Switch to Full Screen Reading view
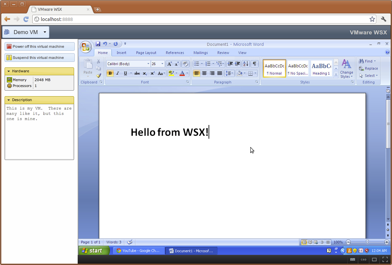The height and width of the screenshot is (265, 392). [310, 242]
